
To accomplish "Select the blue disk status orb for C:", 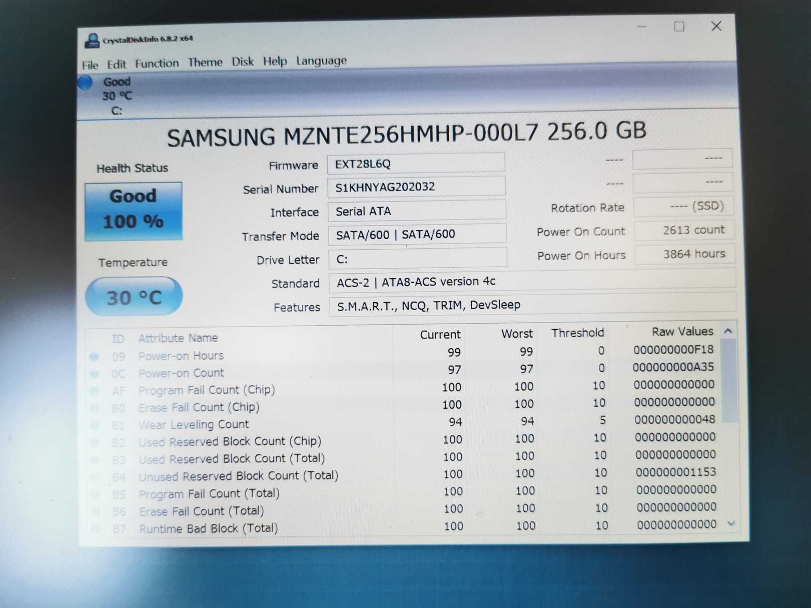I will (x=85, y=83).
